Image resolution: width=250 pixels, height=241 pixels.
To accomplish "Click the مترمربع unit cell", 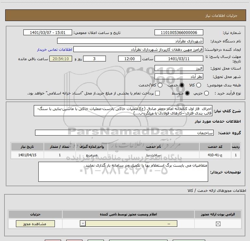I will click(x=92, y=155).
